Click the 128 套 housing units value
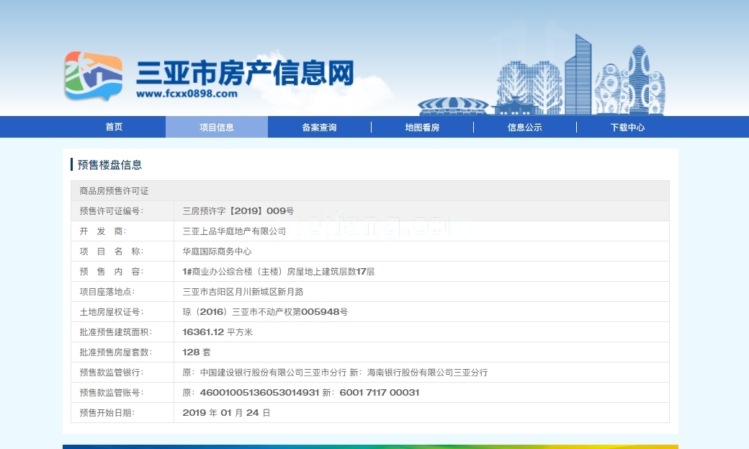 click(197, 352)
